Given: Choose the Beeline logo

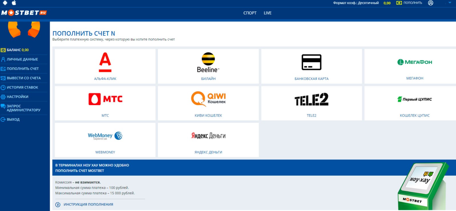Looking at the screenshot, I should (208, 63).
